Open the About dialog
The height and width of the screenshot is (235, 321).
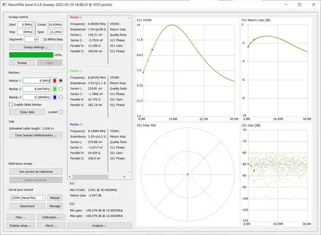51,225
